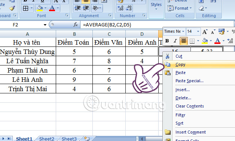Open the ribbon Borders dropdown arrow
The image size is (235, 141).
tap(32, 8)
